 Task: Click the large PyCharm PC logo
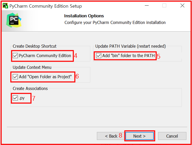point(14,20)
